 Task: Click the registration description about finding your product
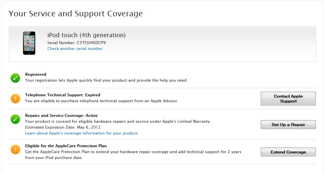(x=106, y=80)
